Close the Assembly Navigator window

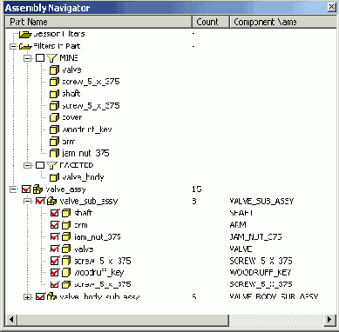331,7
